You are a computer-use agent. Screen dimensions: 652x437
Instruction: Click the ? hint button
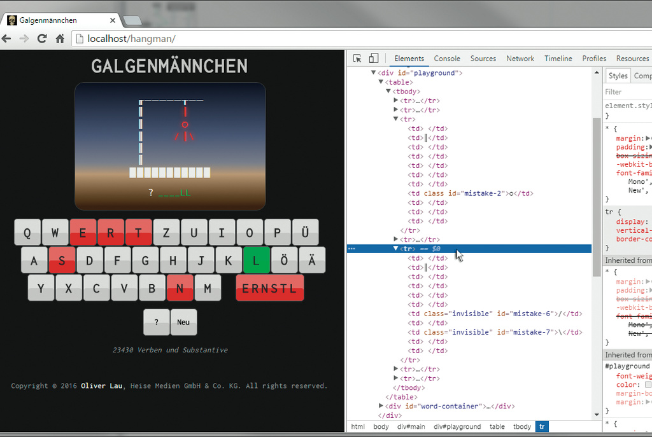coord(157,322)
